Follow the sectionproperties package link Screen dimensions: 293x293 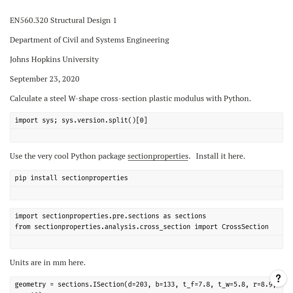158,156
